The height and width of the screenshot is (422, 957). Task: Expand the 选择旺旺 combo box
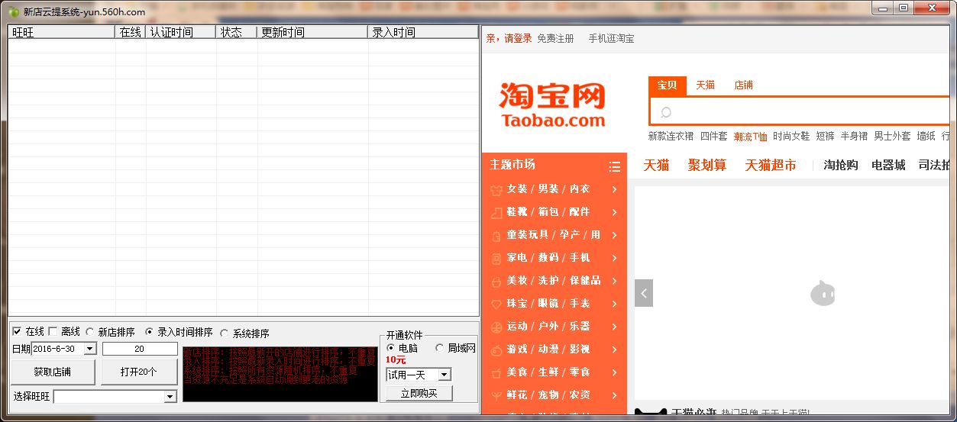[170, 397]
